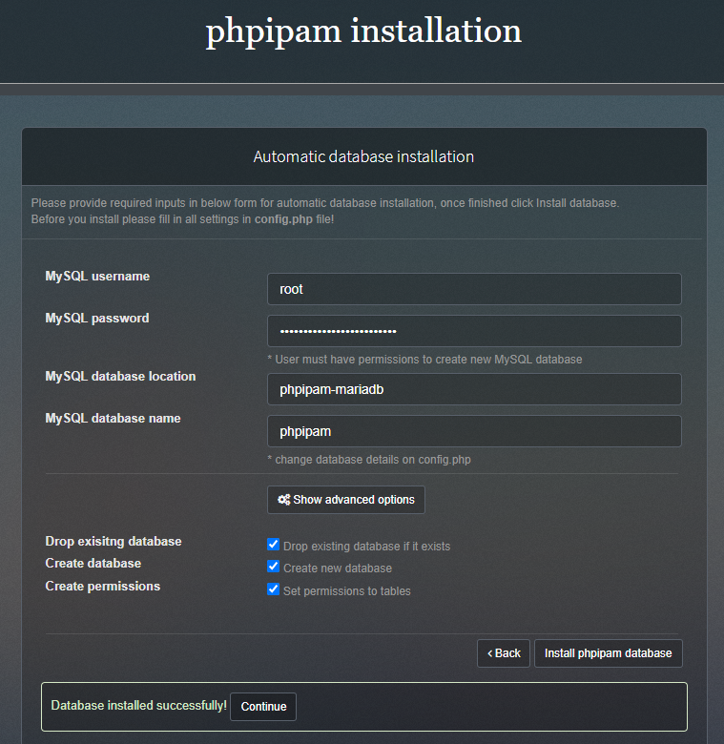This screenshot has width=724, height=744.
Task: Click the 'change database details on config.php' note
Action: [x=369, y=460]
